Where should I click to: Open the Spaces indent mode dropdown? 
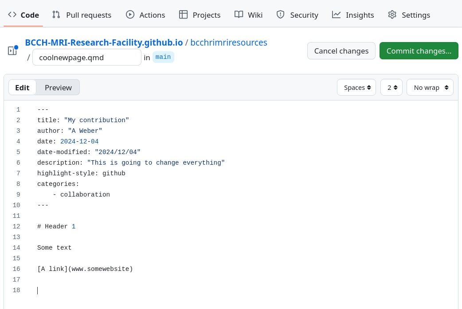tap(356, 88)
